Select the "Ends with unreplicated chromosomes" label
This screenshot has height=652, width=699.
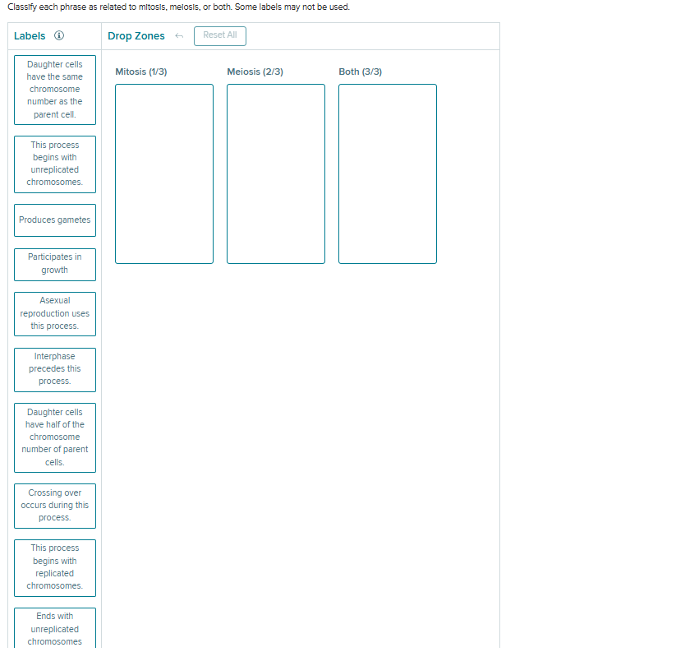pyautogui.click(x=54, y=629)
